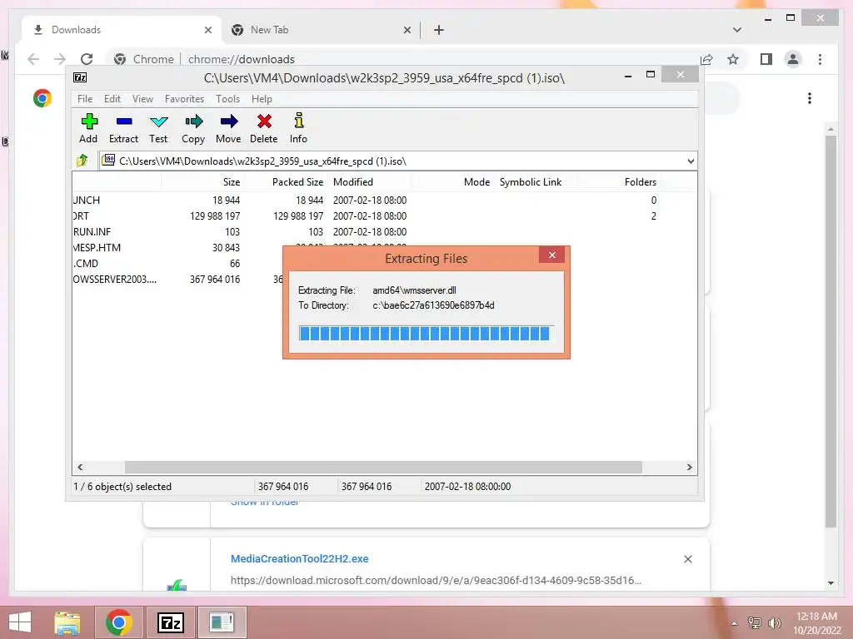Click chrome://downloads address bar

click(402, 59)
